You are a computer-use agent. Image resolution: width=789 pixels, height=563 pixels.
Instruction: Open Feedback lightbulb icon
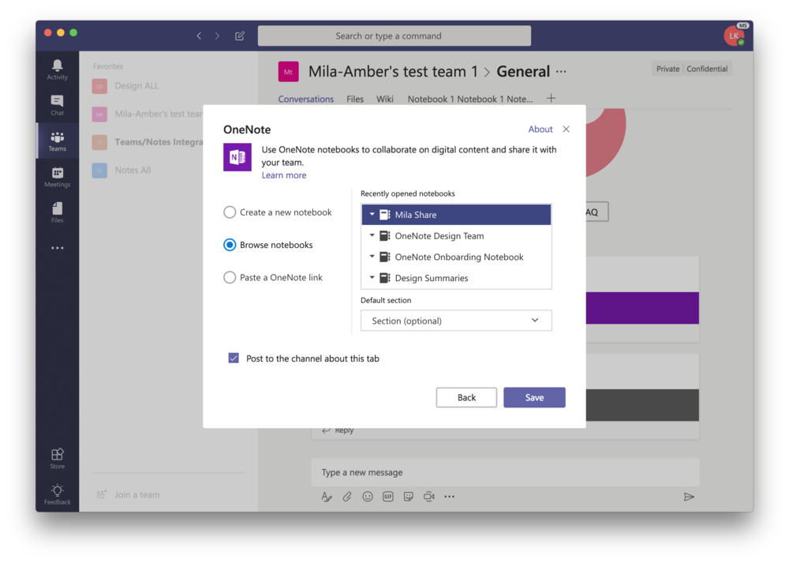(x=58, y=494)
